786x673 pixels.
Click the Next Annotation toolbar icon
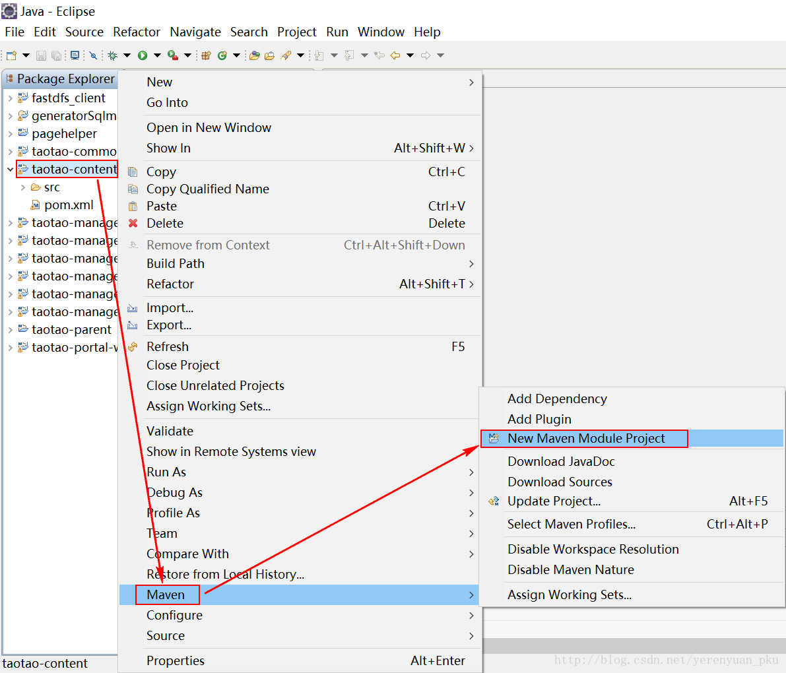(x=319, y=55)
